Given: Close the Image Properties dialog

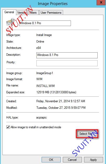Looking at the screenshot, I should pos(101,2).
